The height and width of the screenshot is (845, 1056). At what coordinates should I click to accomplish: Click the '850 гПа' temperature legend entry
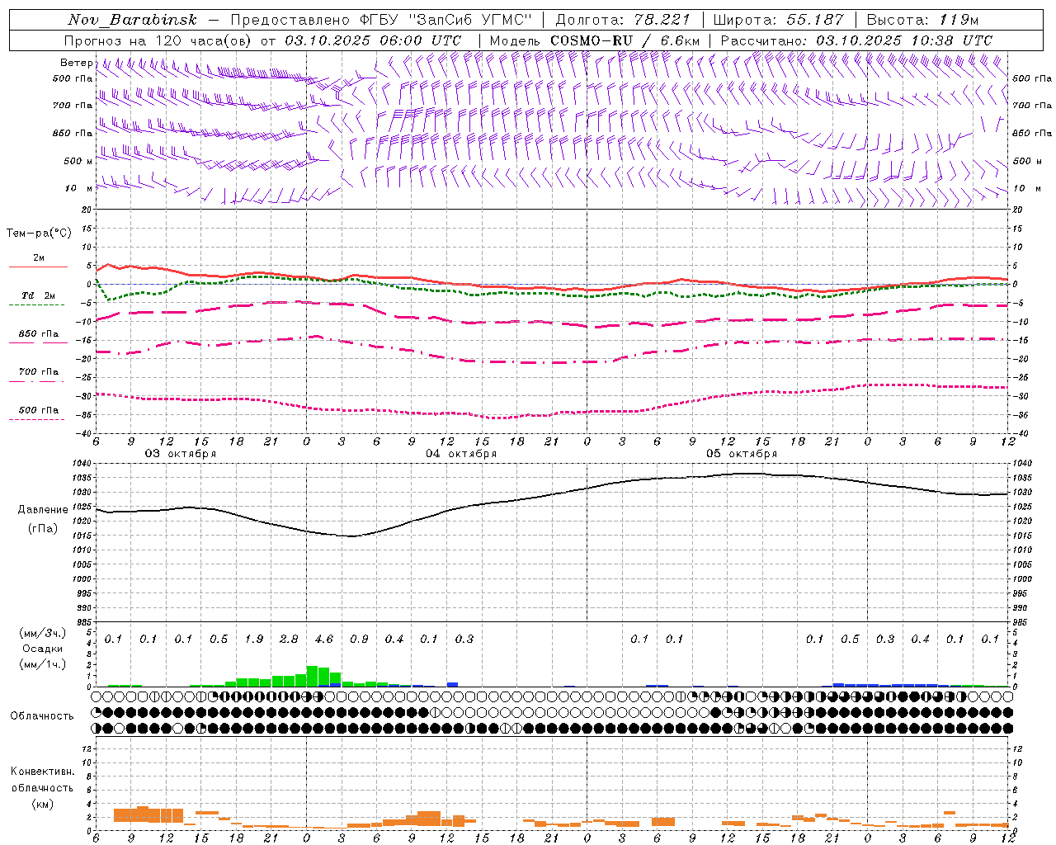pos(38,334)
